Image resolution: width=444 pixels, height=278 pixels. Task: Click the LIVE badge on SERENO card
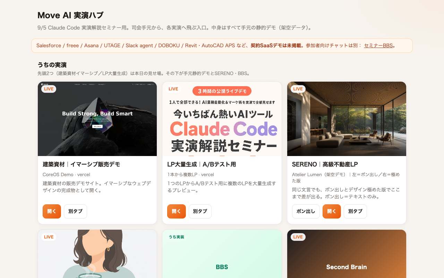click(x=298, y=89)
